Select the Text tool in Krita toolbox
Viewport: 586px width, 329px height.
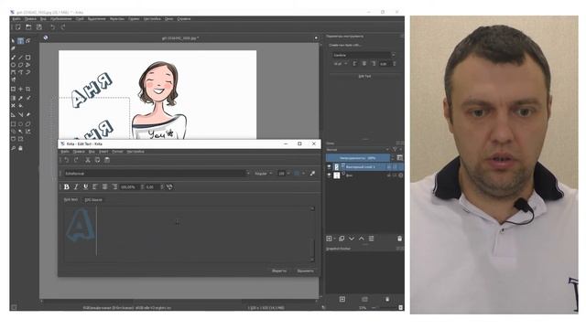tap(20, 41)
